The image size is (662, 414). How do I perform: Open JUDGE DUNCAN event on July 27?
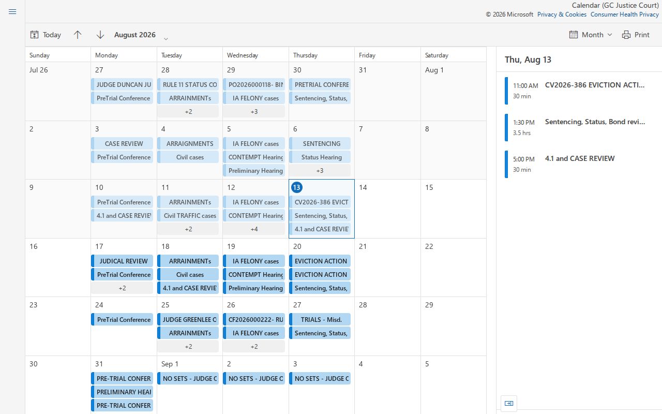(122, 84)
